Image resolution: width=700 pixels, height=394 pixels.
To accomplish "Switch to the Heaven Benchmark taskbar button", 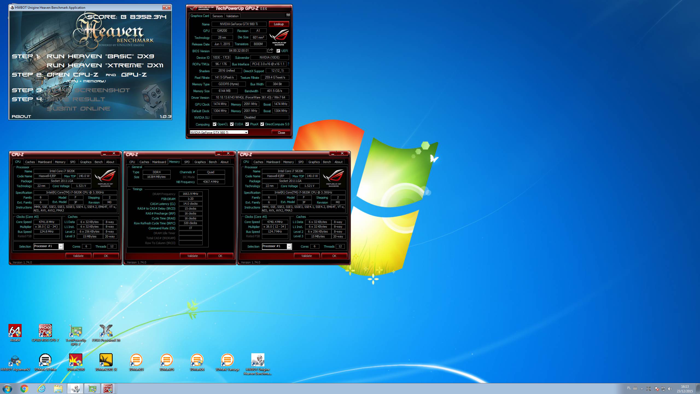I will pos(75,389).
